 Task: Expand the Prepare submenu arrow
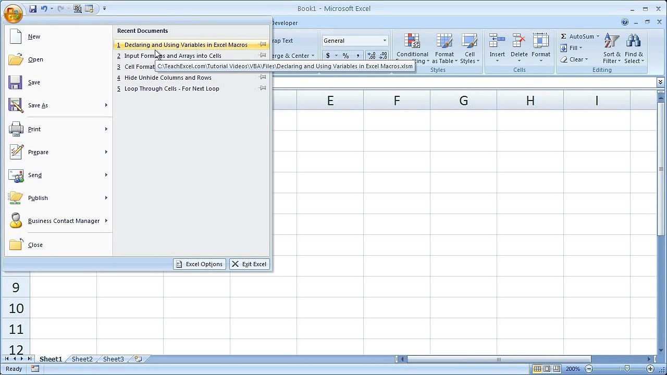(x=106, y=152)
